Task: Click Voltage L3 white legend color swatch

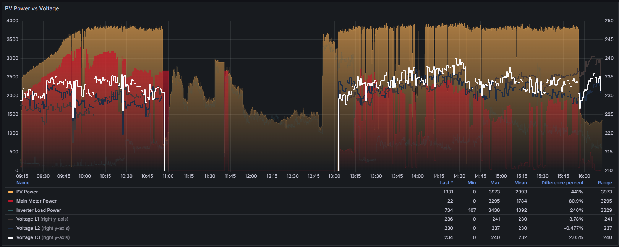Action: [11, 237]
